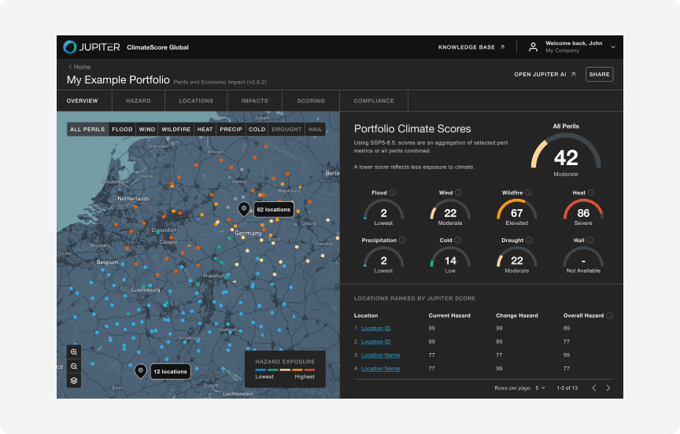The width and height of the screenshot is (680, 434).
Task: Switch to the Overview tab
Action: [83, 101]
